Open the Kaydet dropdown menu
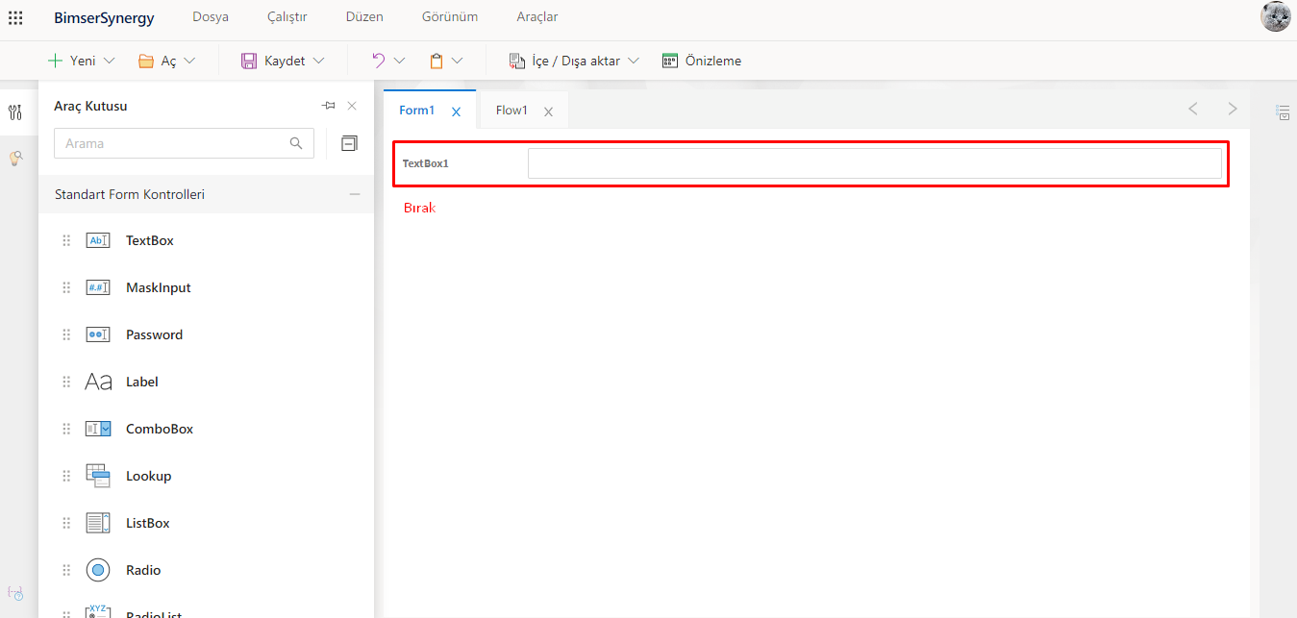Screen dimensions: 1297x618 click(x=318, y=61)
